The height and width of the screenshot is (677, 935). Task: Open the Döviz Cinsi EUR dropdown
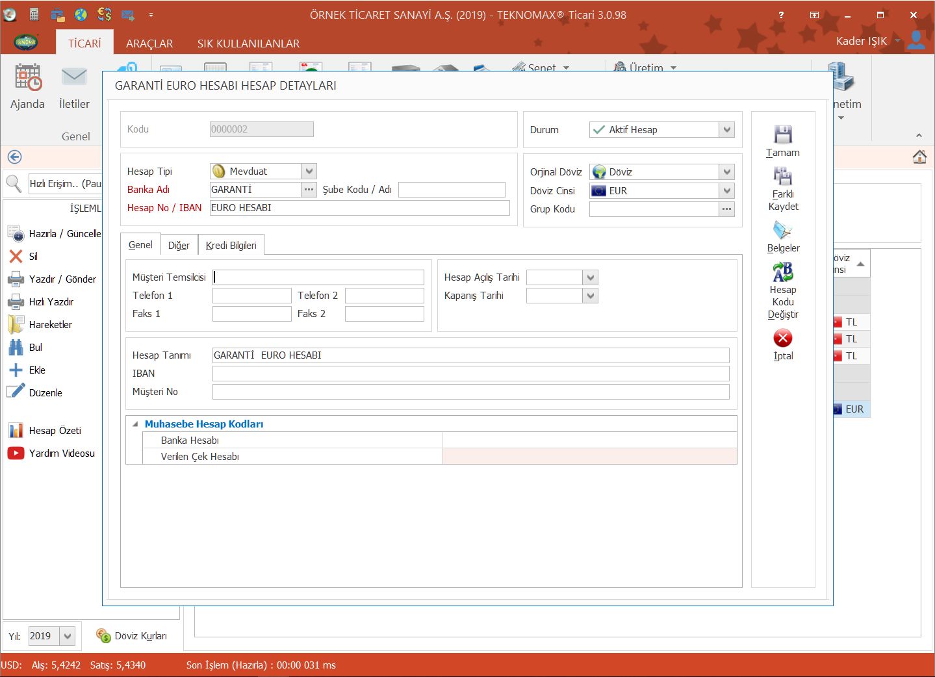coord(727,190)
